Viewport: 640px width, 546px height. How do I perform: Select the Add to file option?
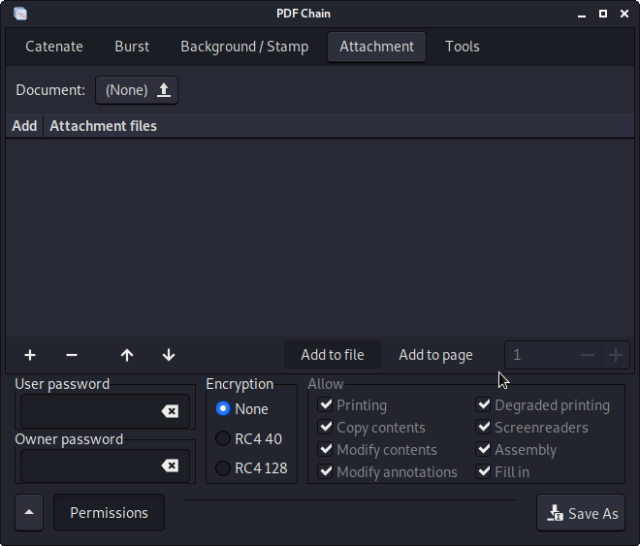pyautogui.click(x=333, y=355)
